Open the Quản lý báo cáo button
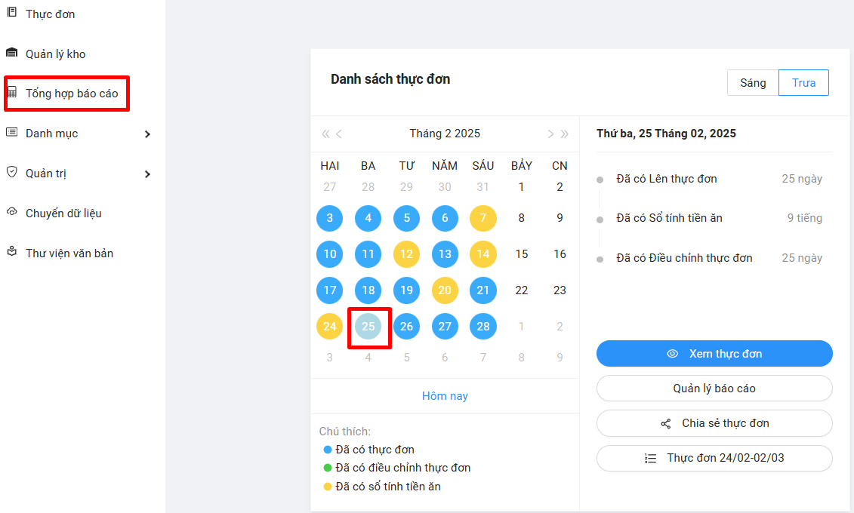The image size is (854, 513). [x=714, y=389]
